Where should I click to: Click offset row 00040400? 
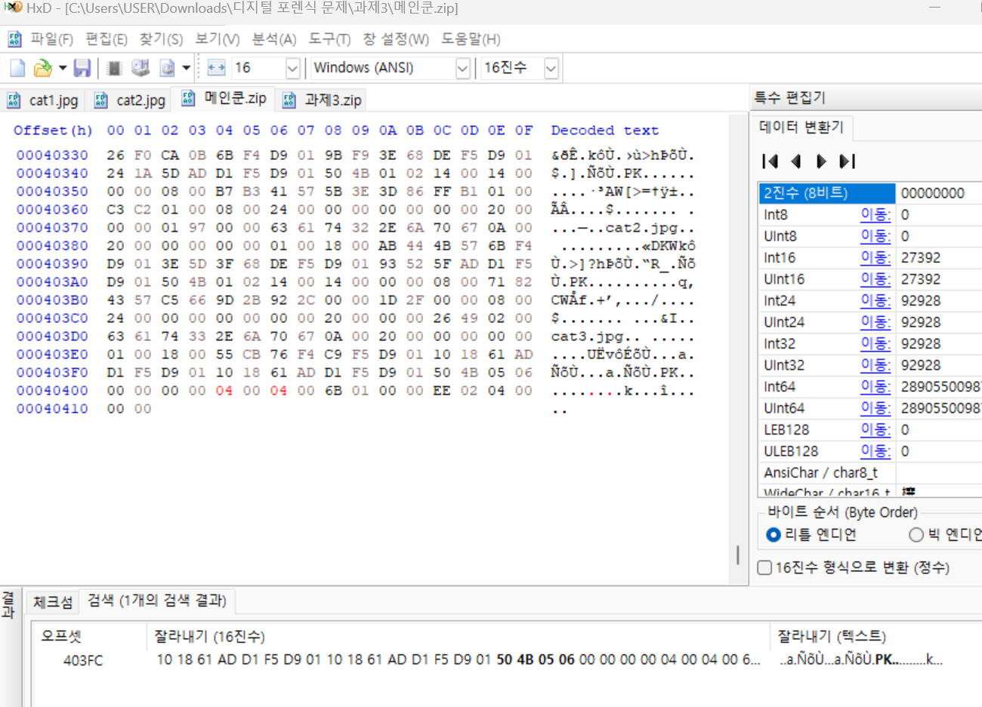pos(52,391)
